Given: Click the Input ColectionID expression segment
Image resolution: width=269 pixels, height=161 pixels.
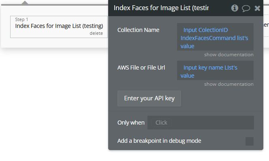Looking at the screenshot, I should click(x=205, y=30).
